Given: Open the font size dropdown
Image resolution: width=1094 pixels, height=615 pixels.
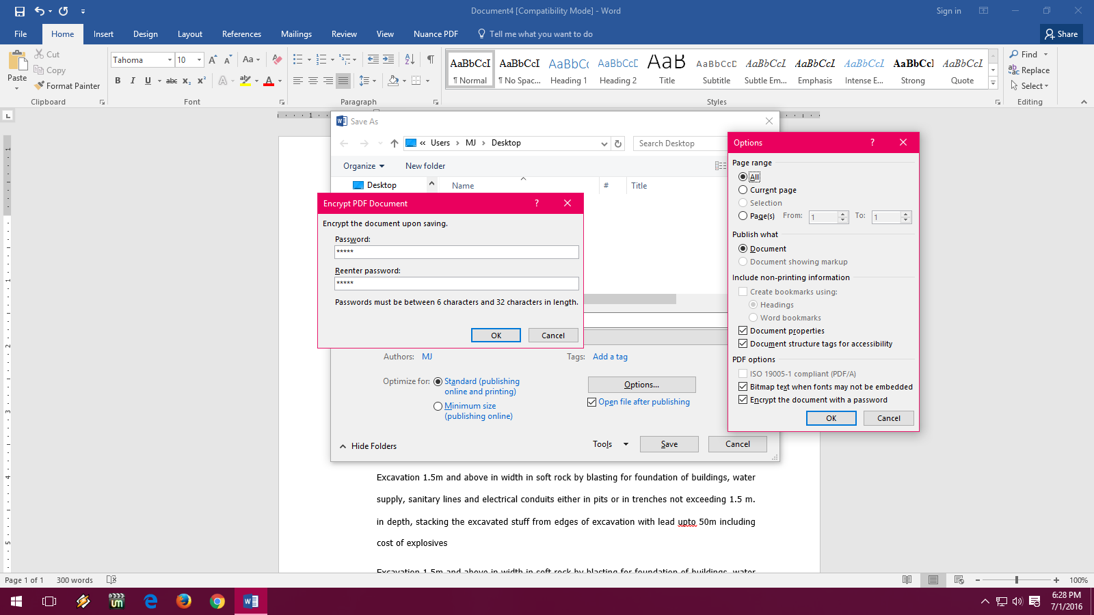Looking at the screenshot, I should tap(199, 60).
